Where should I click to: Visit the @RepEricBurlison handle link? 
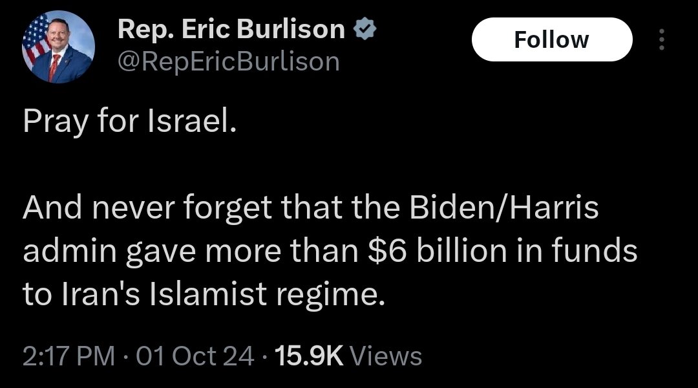coord(228,61)
